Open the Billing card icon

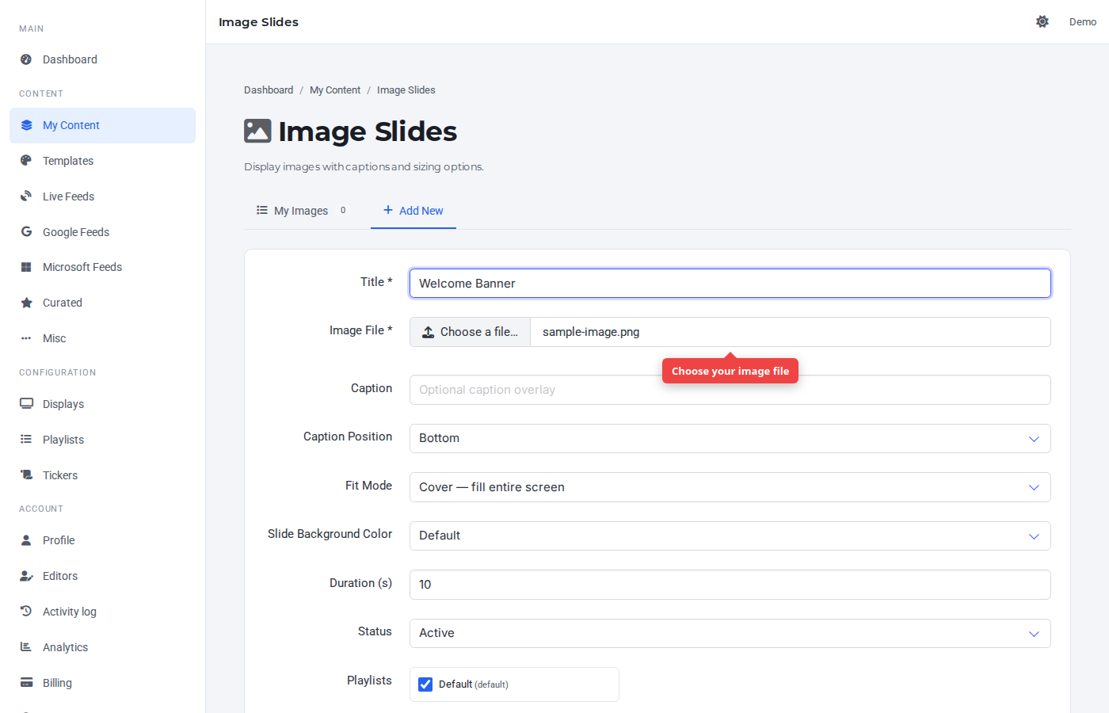[26, 683]
